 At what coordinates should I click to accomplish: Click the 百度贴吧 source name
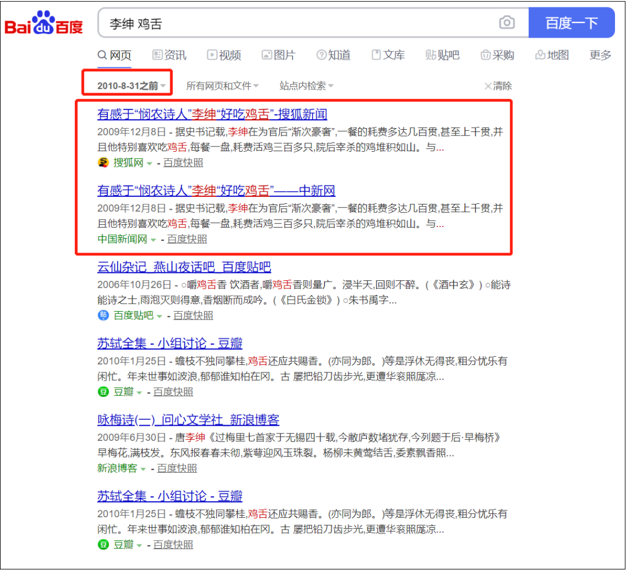(133, 316)
